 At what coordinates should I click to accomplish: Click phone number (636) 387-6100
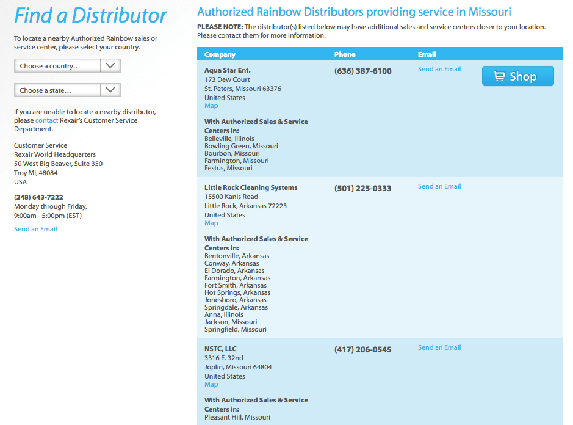[x=363, y=71]
